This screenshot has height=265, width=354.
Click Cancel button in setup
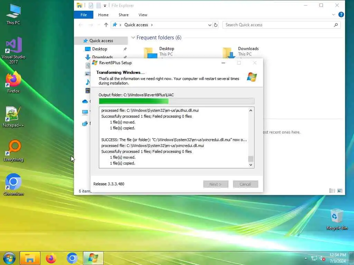(245, 184)
